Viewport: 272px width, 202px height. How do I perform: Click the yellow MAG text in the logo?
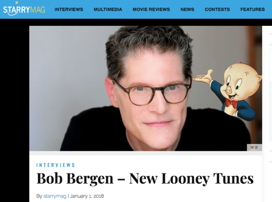(x=38, y=10)
